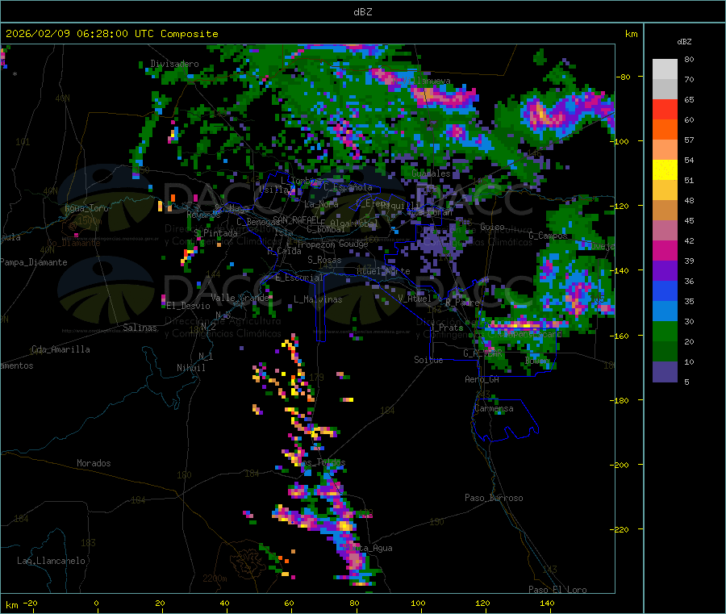Viewport: 726px width, 614px height.
Task: Click the 'Paso_Barroso' label
Action: [494, 498]
